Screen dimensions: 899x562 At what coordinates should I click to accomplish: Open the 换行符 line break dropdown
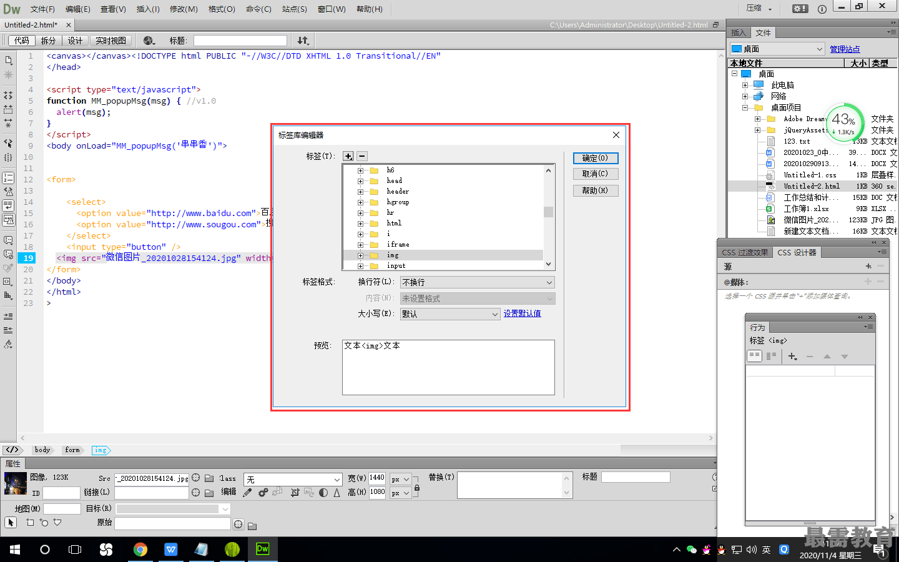coord(478,282)
